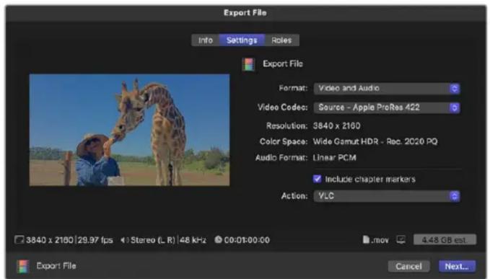Click the compatibility monitor icon

(x=401, y=239)
